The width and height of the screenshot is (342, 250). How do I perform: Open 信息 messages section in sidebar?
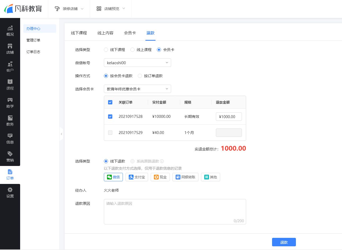(x=10, y=139)
